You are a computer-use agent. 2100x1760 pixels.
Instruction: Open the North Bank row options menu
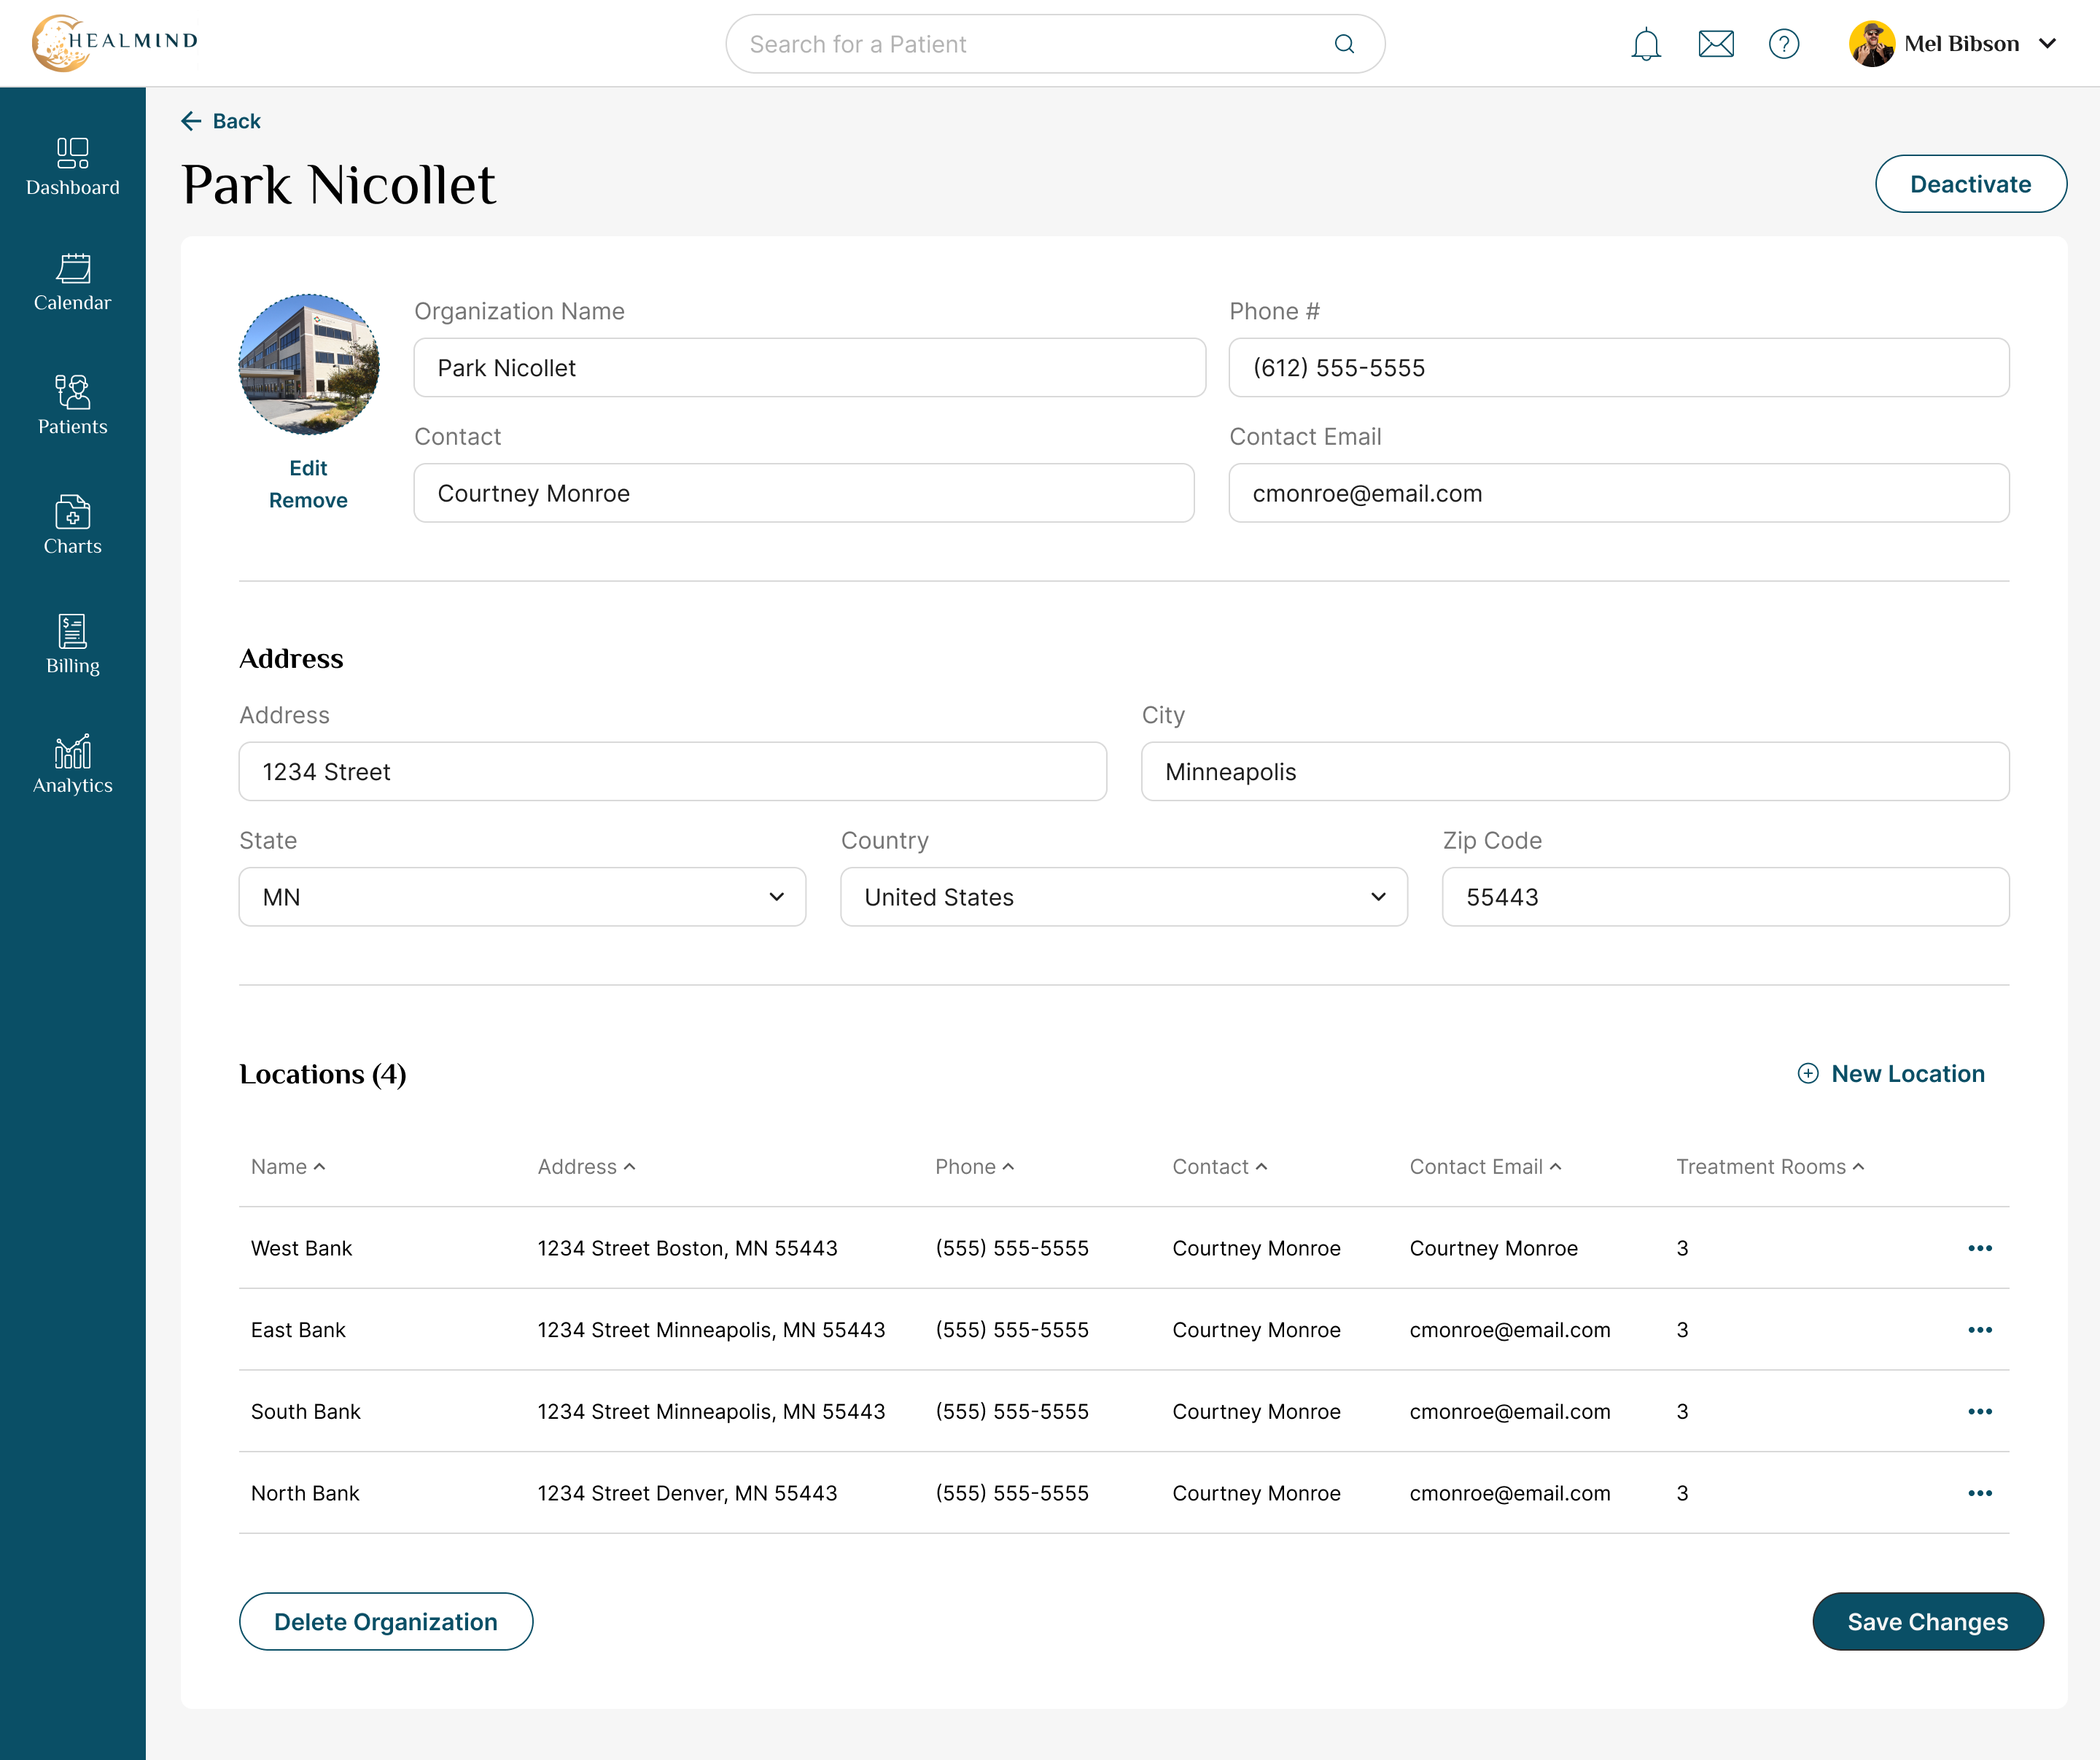pos(1980,1493)
